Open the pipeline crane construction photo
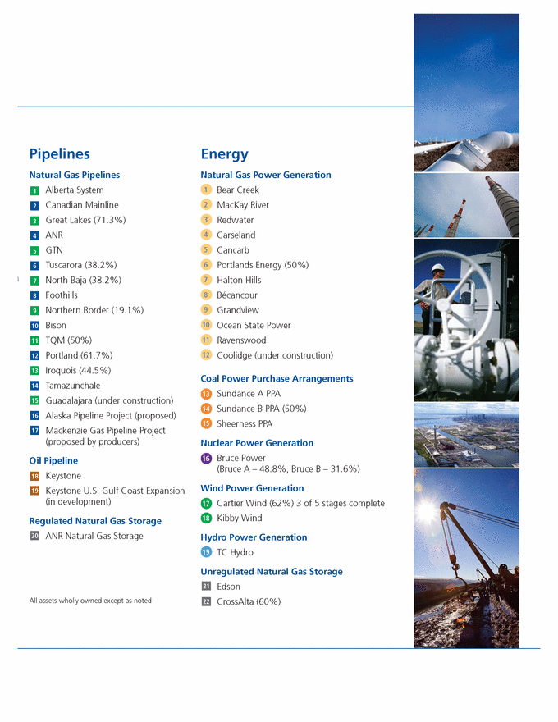The width and height of the screenshot is (558, 722). click(x=466, y=559)
